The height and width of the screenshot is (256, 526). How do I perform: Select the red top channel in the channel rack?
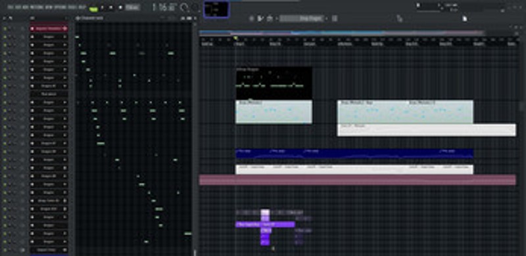coord(49,29)
